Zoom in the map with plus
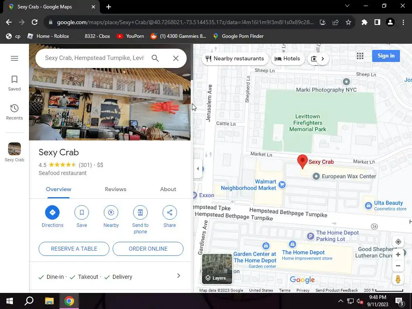The image size is (412, 309). pos(398,255)
